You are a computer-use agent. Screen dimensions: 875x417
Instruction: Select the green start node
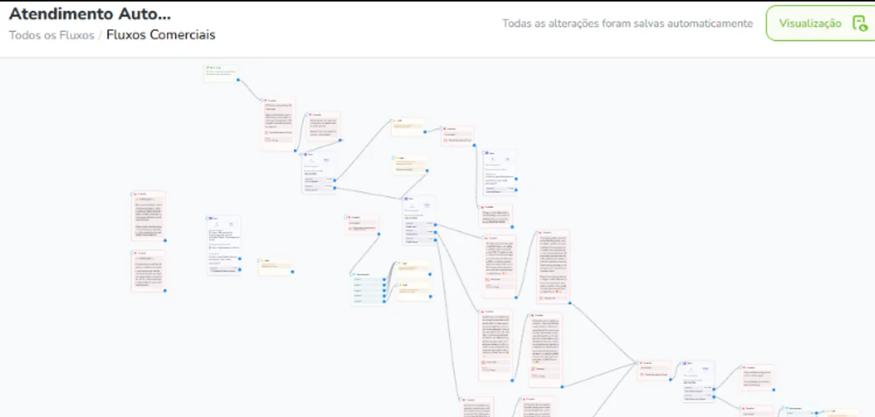[221, 73]
